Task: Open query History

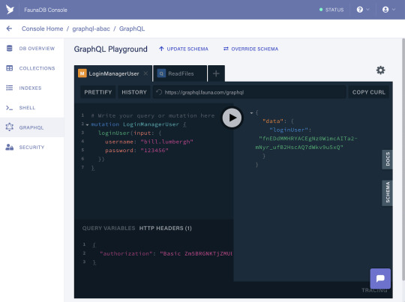Action: tap(134, 92)
